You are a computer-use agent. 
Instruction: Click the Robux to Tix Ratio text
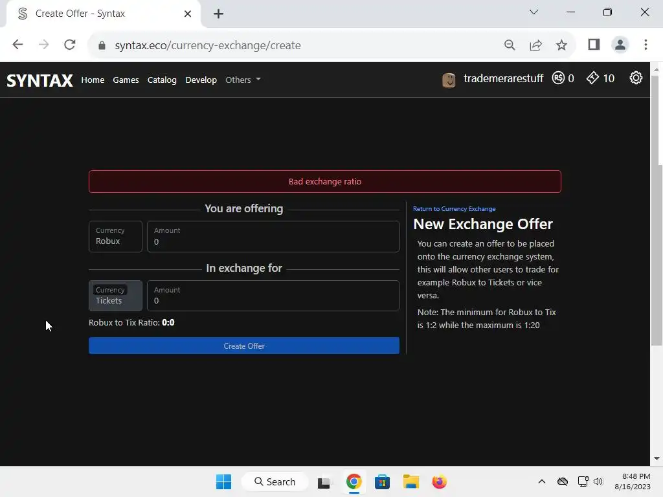pyautogui.click(x=131, y=322)
